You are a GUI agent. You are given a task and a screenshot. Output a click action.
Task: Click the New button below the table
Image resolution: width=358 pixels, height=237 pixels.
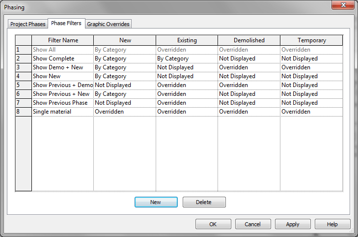(x=155, y=202)
